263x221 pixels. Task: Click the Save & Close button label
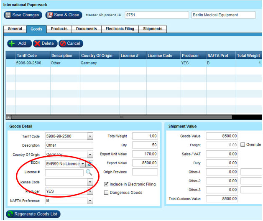66,15
